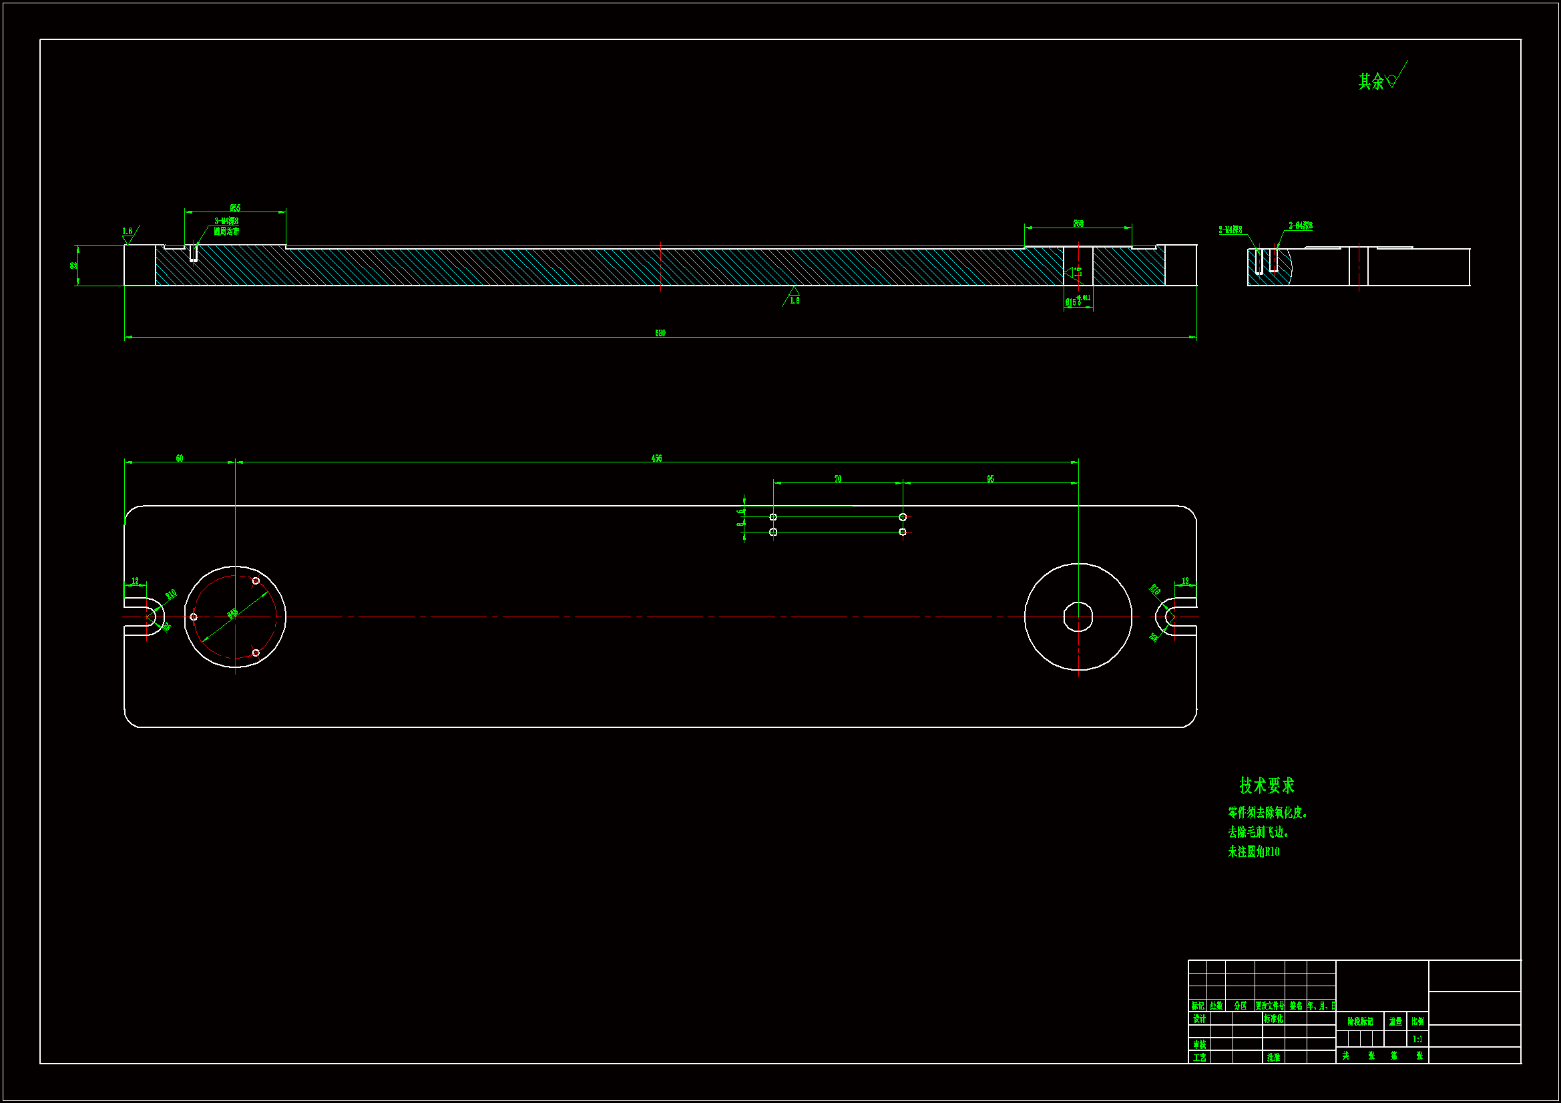Click the 1.6 roughness symbol under section view
Image resolution: width=1561 pixels, height=1103 pixels.
[793, 298]
